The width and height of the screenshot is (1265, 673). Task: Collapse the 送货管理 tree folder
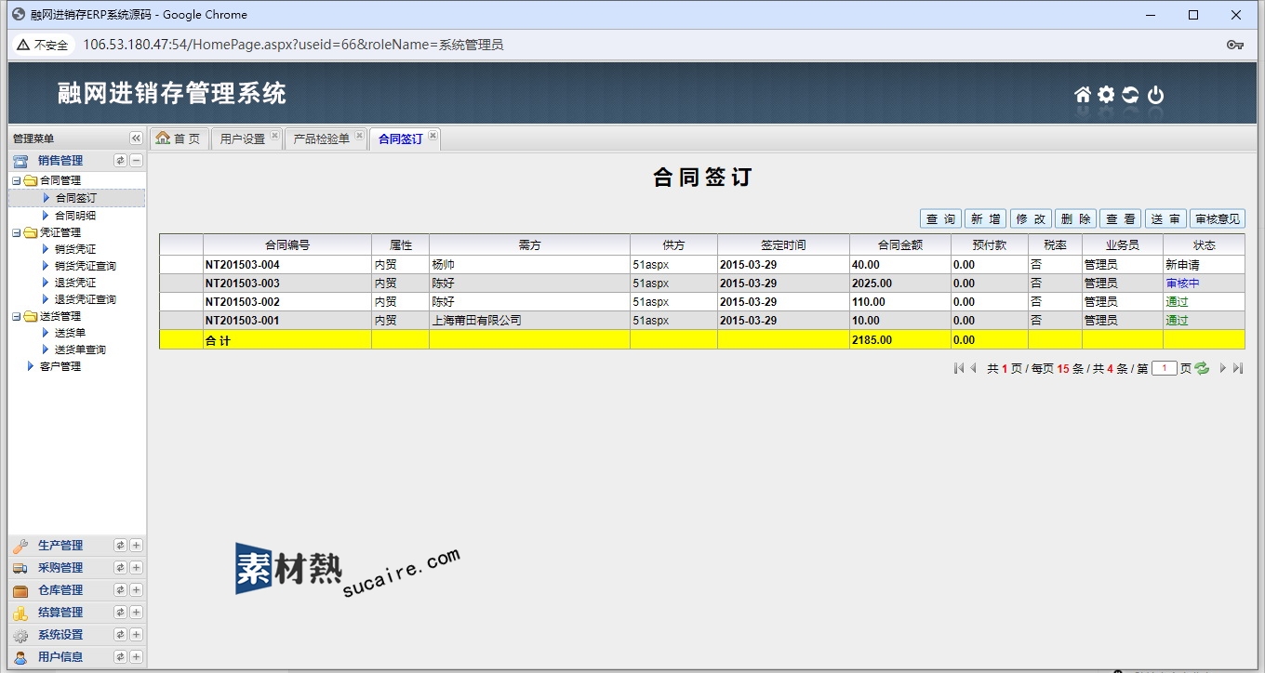[x=16, y=316]
